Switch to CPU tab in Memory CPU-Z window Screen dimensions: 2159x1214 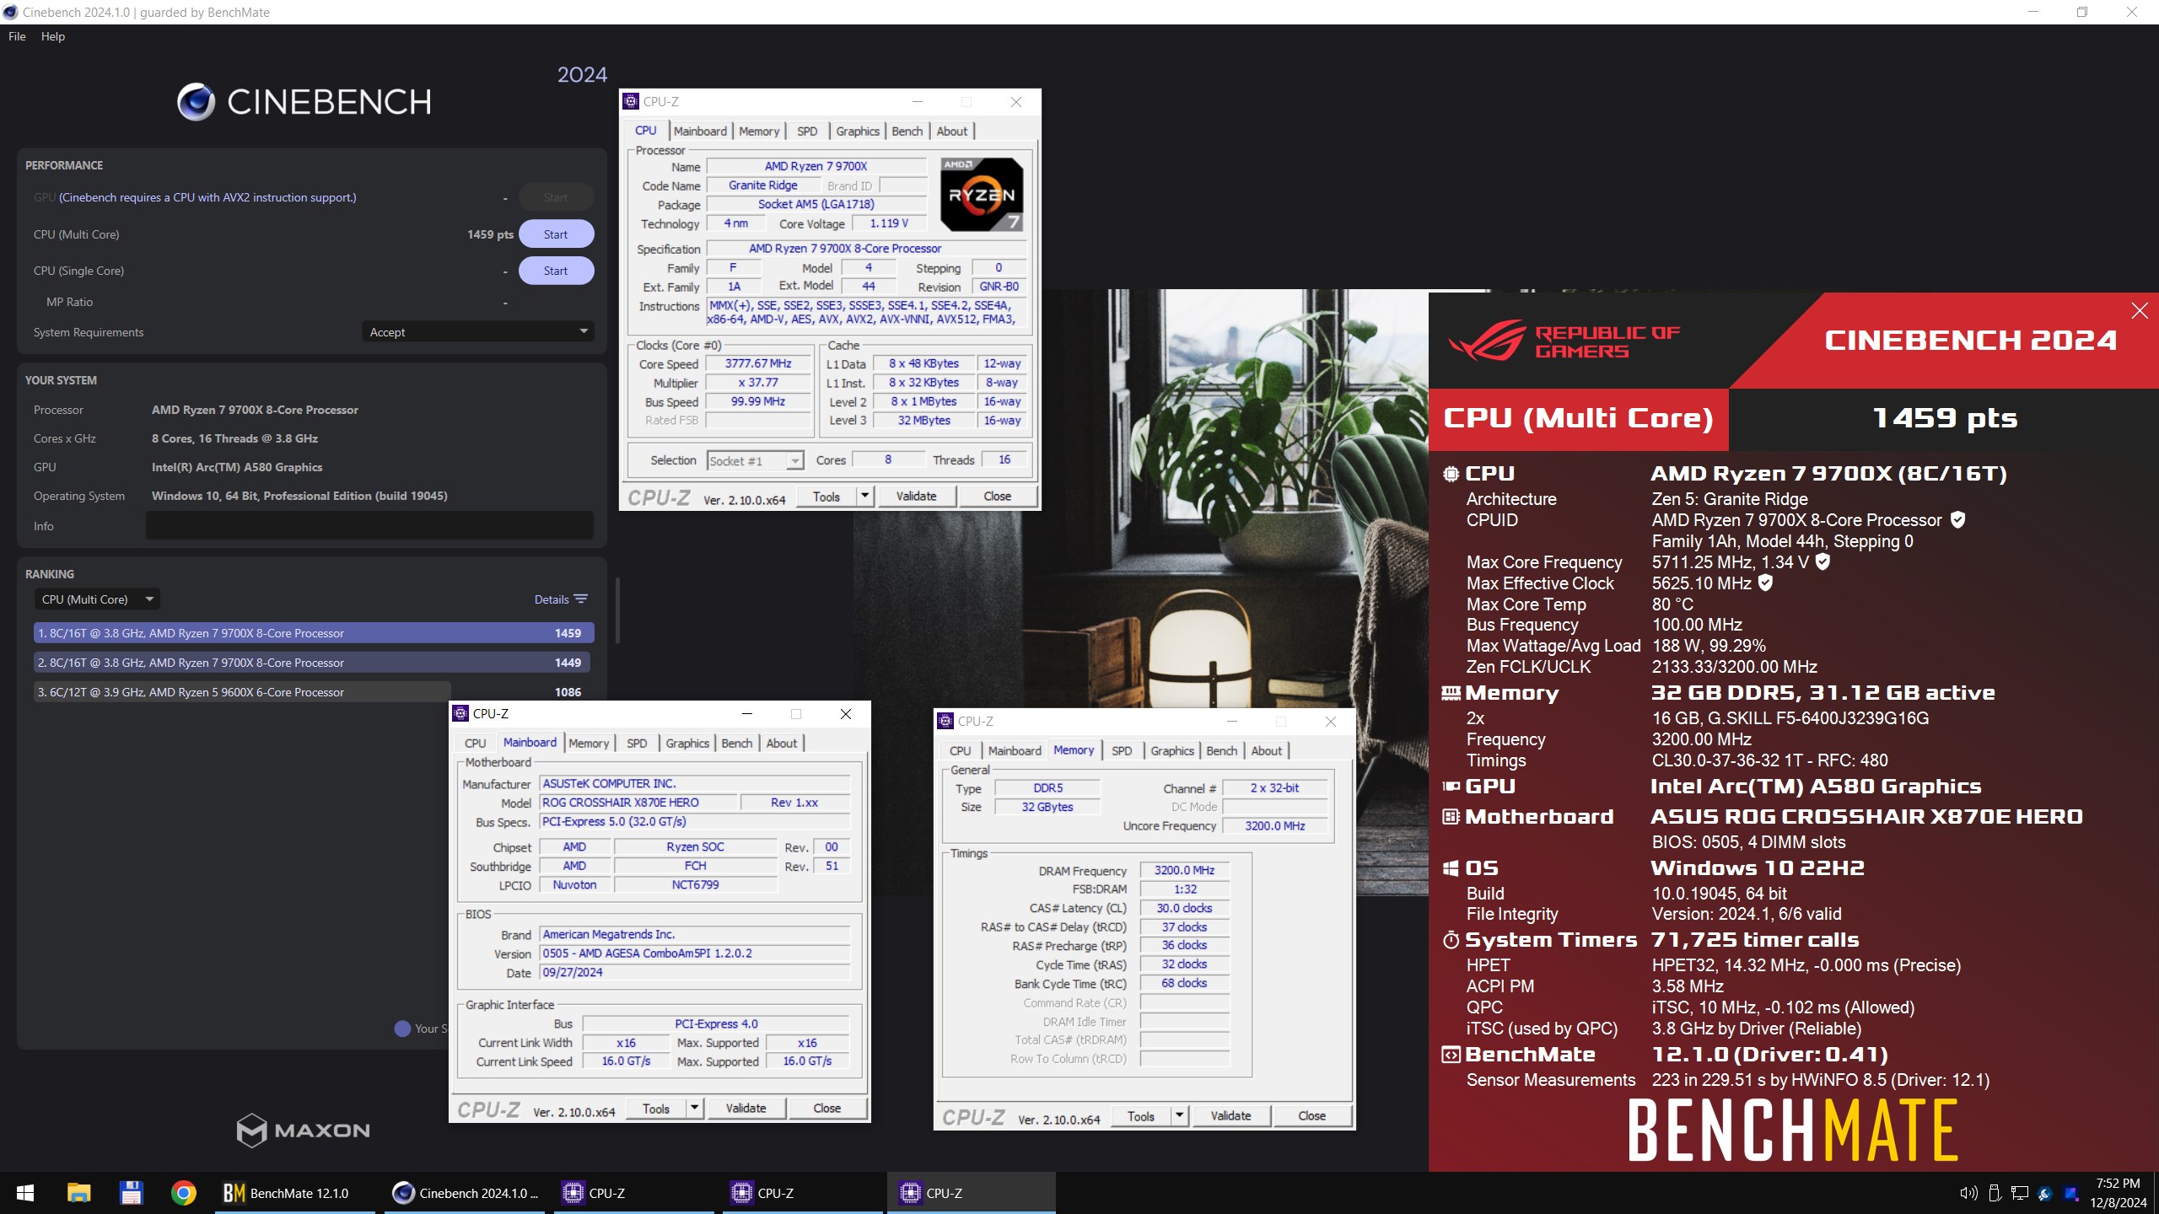[961, 750]
